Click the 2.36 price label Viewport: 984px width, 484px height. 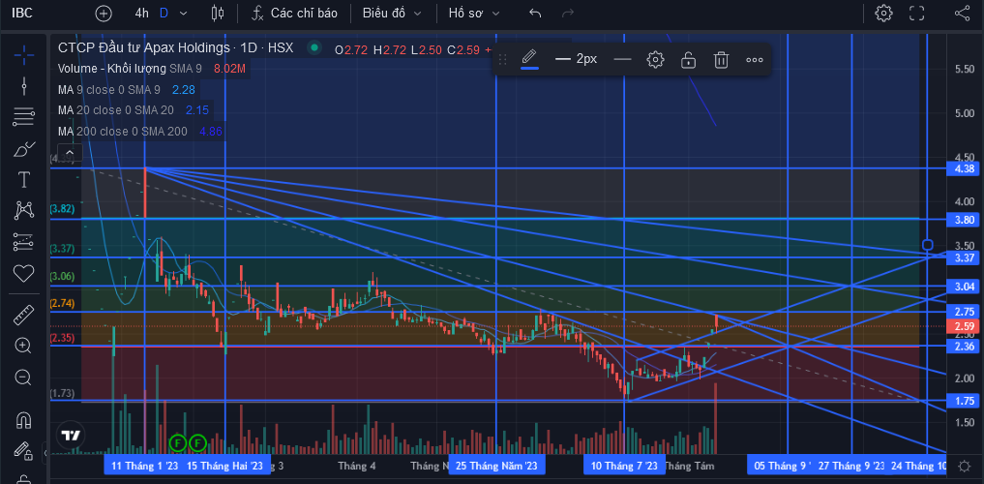(x=964, y=346)
